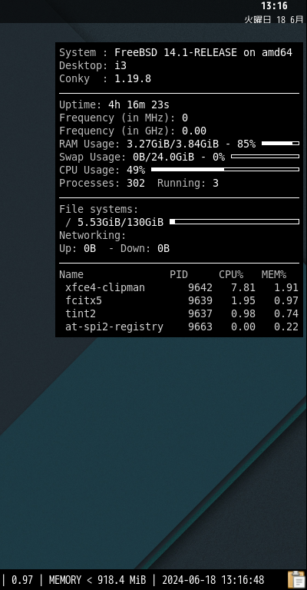Click the disk size '5.53GiB/130GiB'
Image resolution: width=307 pixels, height=590 pixels.
click(120, 222)
